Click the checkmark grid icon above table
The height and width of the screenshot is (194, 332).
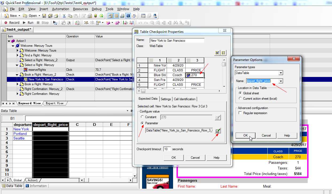point(217,53)
